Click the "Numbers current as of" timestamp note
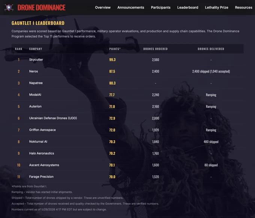 [59, 209]
